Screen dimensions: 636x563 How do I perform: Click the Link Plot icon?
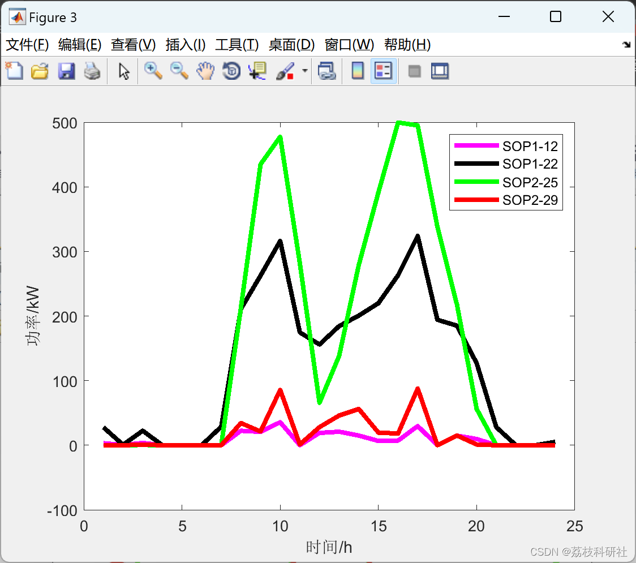[x=326, y=71]
